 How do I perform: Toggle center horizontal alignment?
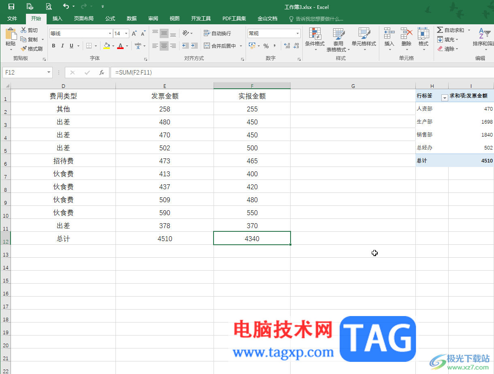[164, 46]
